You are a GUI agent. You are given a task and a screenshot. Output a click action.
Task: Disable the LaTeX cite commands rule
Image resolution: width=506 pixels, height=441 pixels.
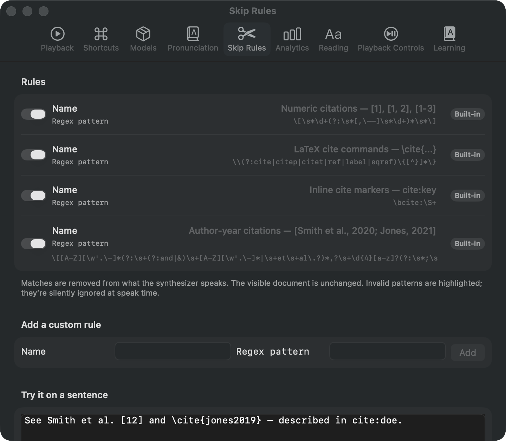[34, 155]
